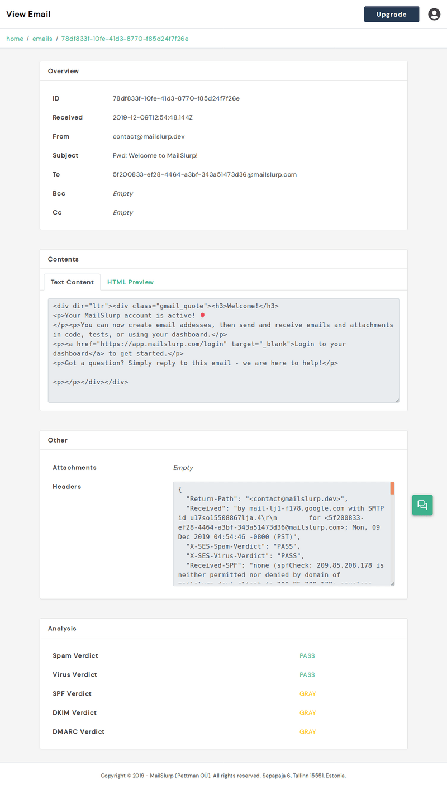Switch to the Text Content tab
Image resolution: width=447 pixels, height=789 pixels.
72,282
